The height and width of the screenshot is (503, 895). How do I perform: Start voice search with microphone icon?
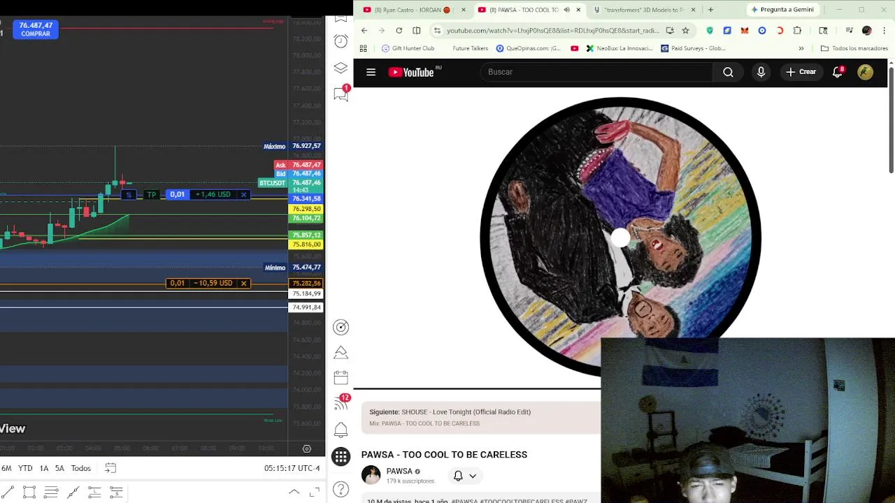tap(761, 72)
